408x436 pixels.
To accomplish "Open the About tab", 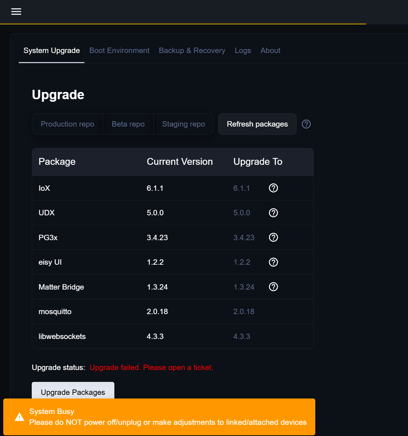I will point(271,50).
